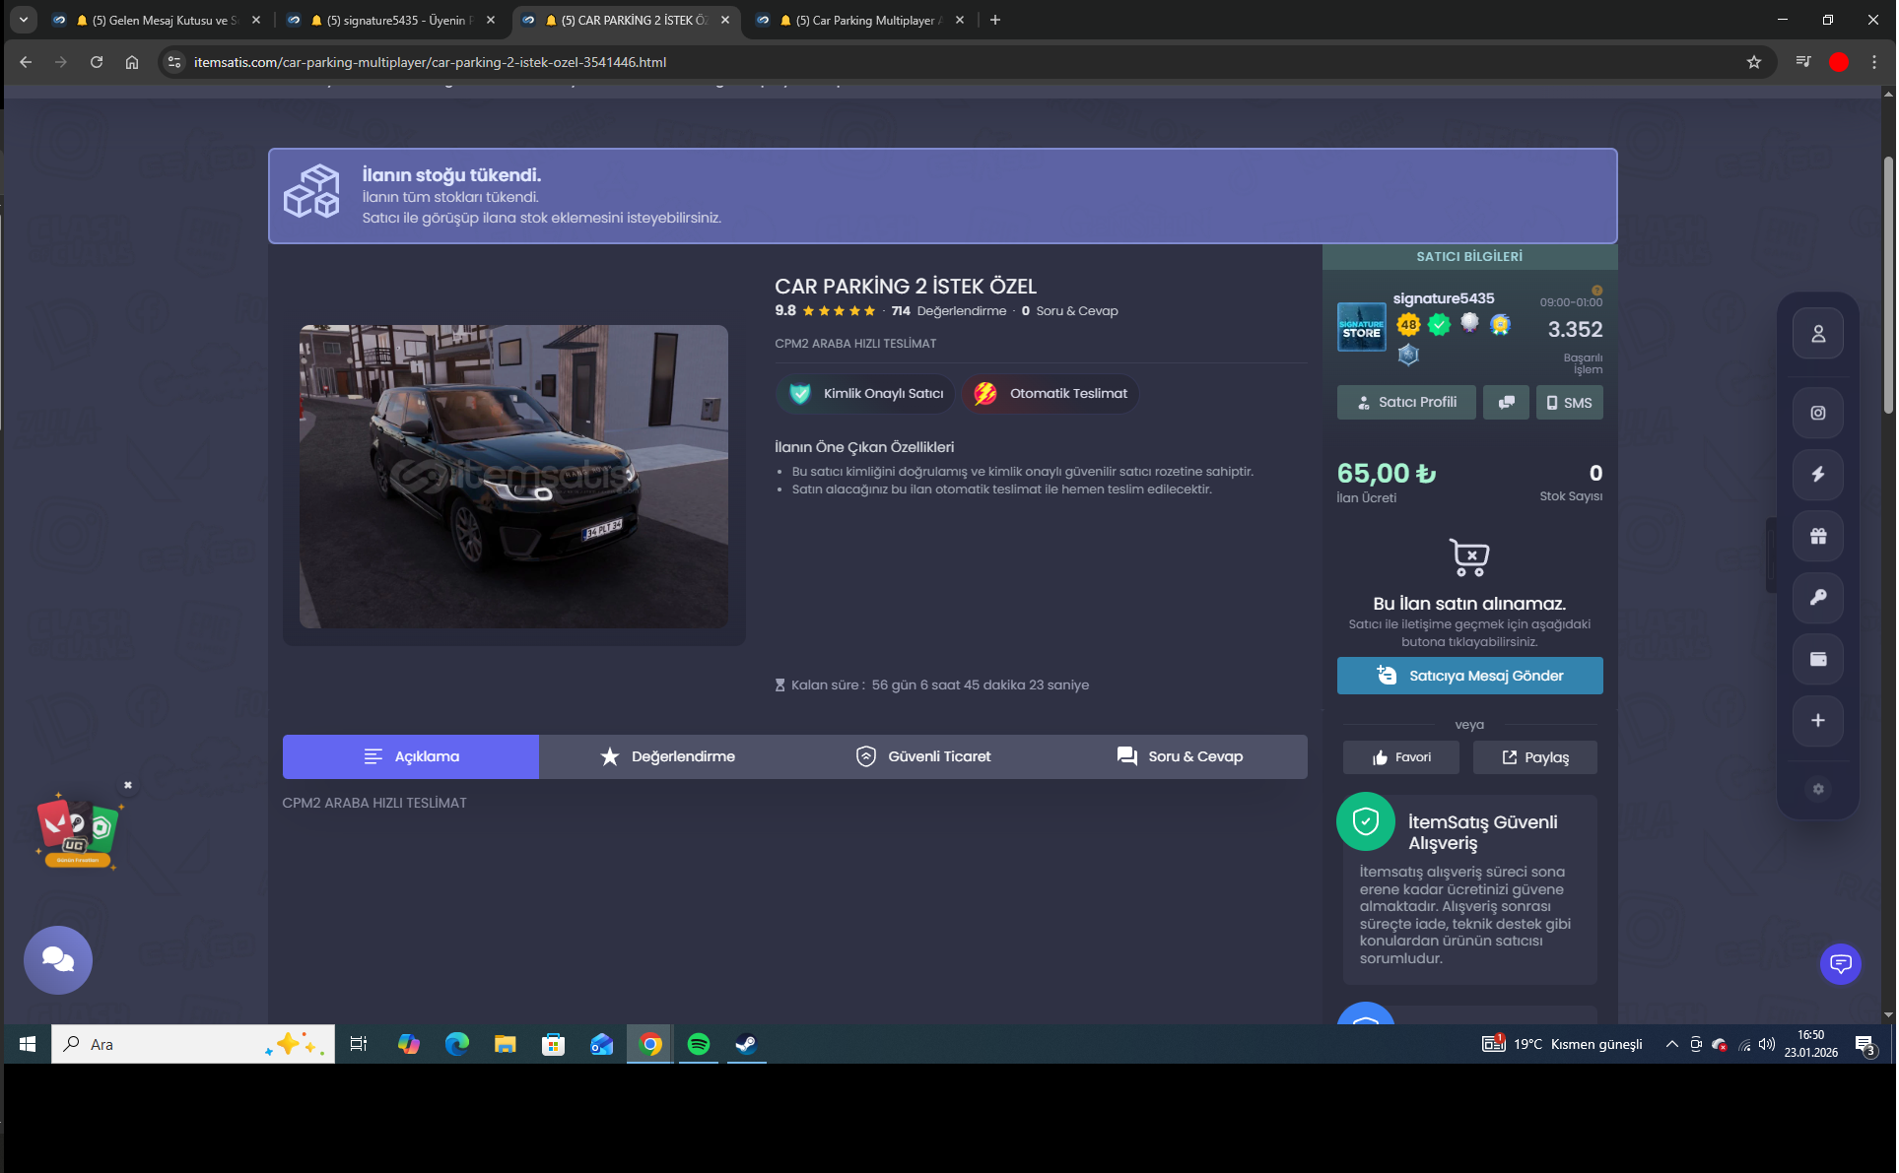Click the 714 Değerlendirme rating link
1899x1173 pixels.
point(949,311)
